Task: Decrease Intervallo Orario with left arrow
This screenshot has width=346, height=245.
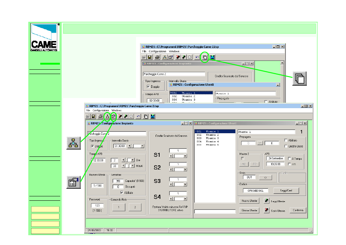Action: [129, 146]
